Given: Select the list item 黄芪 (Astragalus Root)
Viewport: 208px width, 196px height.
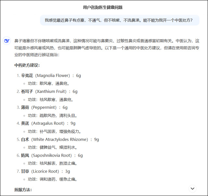Looking at the screenshot, I should [x=46, y=123].
